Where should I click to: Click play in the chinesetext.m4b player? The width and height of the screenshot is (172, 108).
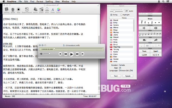pos(71,54)
